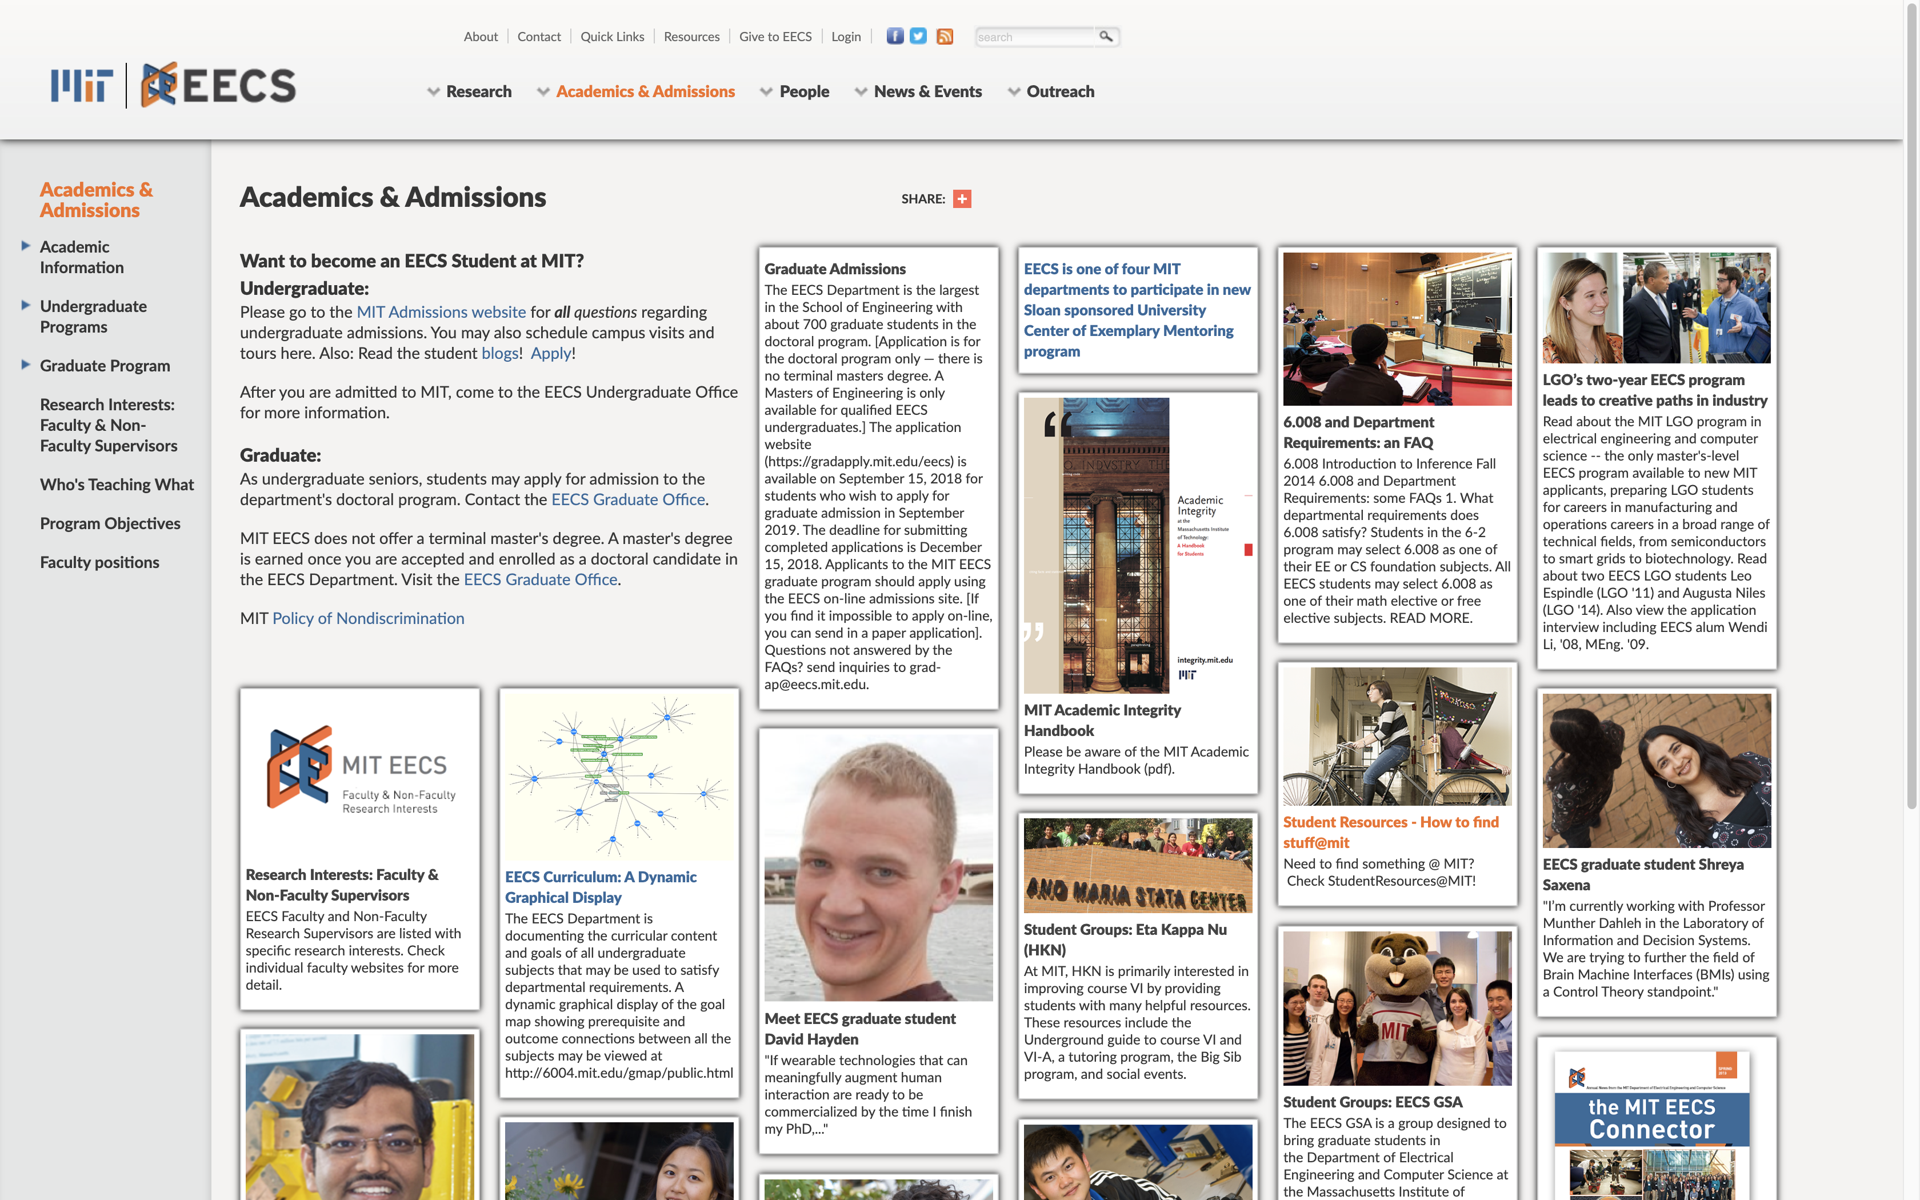Open the People dropdown chevron
The width and height of the screenshot is (1920, 1200).
pyautogui.click(x=766, y=92)
